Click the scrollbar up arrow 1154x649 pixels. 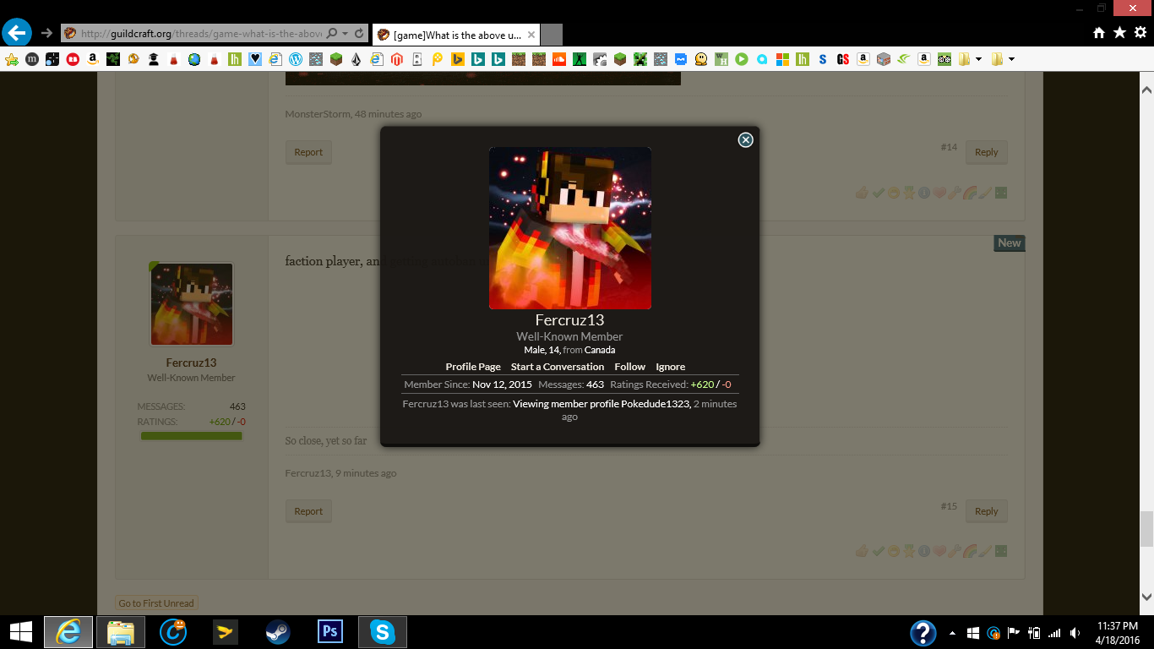(x=1146, y=89)
